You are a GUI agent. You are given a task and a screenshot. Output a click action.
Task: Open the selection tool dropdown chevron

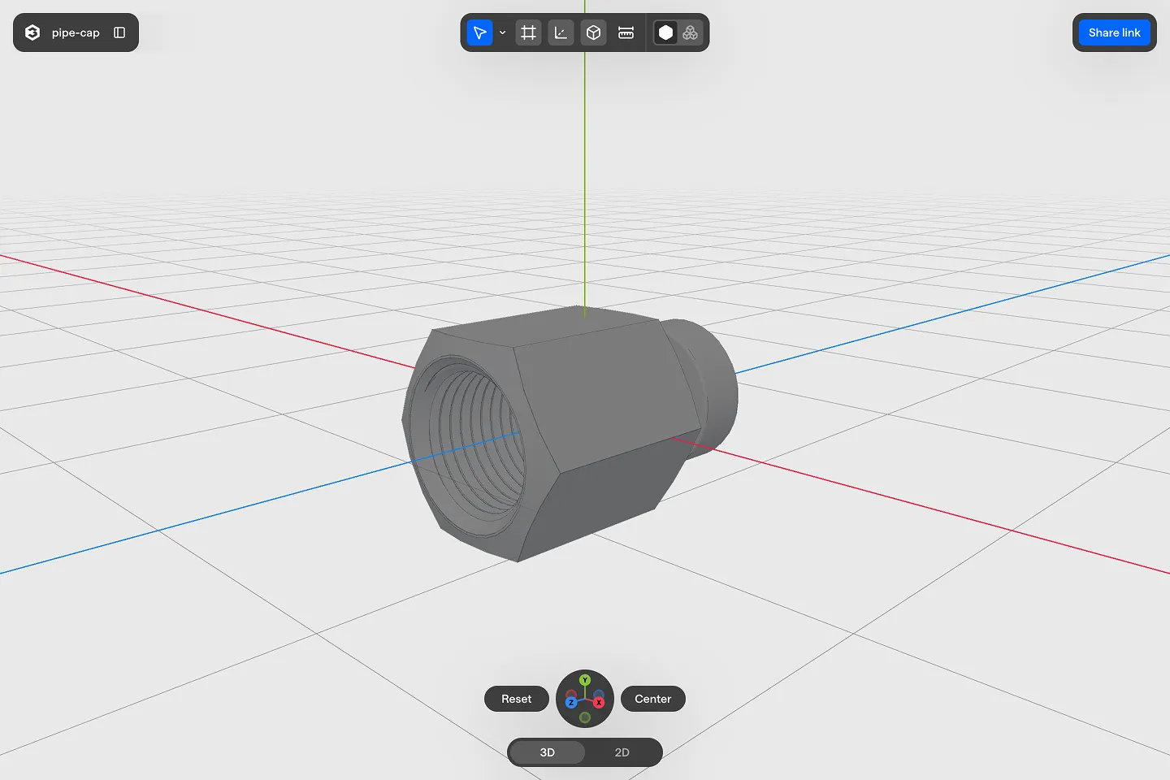[x=502, y=32]
